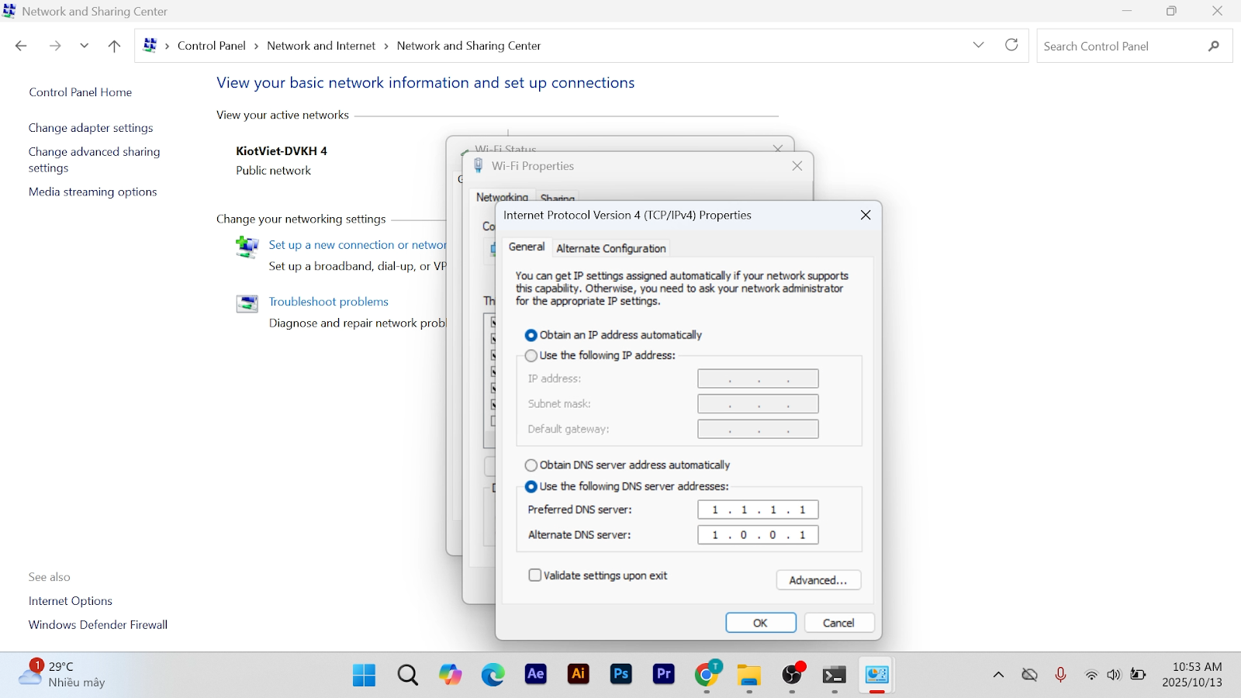The height and width of the screenshot is (698, 1241).
Task: Open Media streaming options link
Action: pyautogui.click(x=92, y=192)
